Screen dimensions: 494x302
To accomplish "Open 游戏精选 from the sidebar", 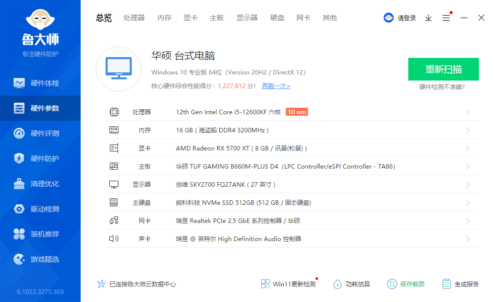I will 40,259.
